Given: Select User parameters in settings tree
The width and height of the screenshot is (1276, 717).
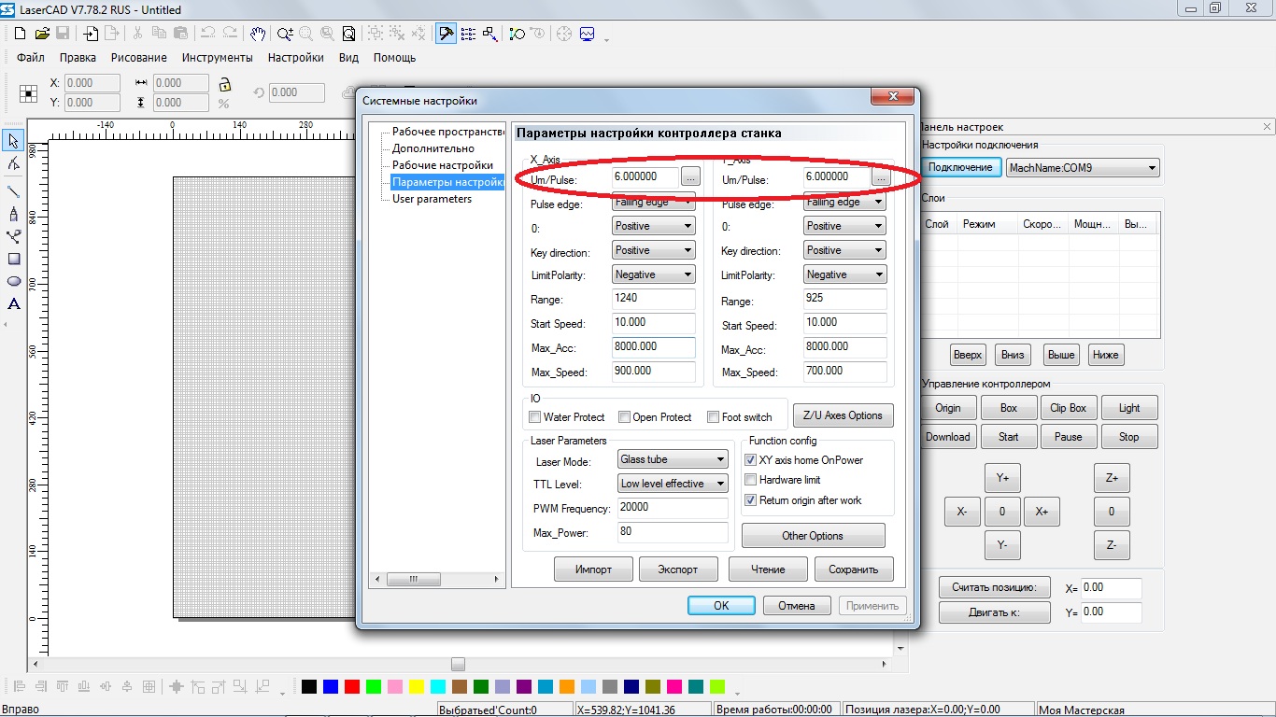Looking at the screenshot, I should pyautogui.click(x=432, y=199).
